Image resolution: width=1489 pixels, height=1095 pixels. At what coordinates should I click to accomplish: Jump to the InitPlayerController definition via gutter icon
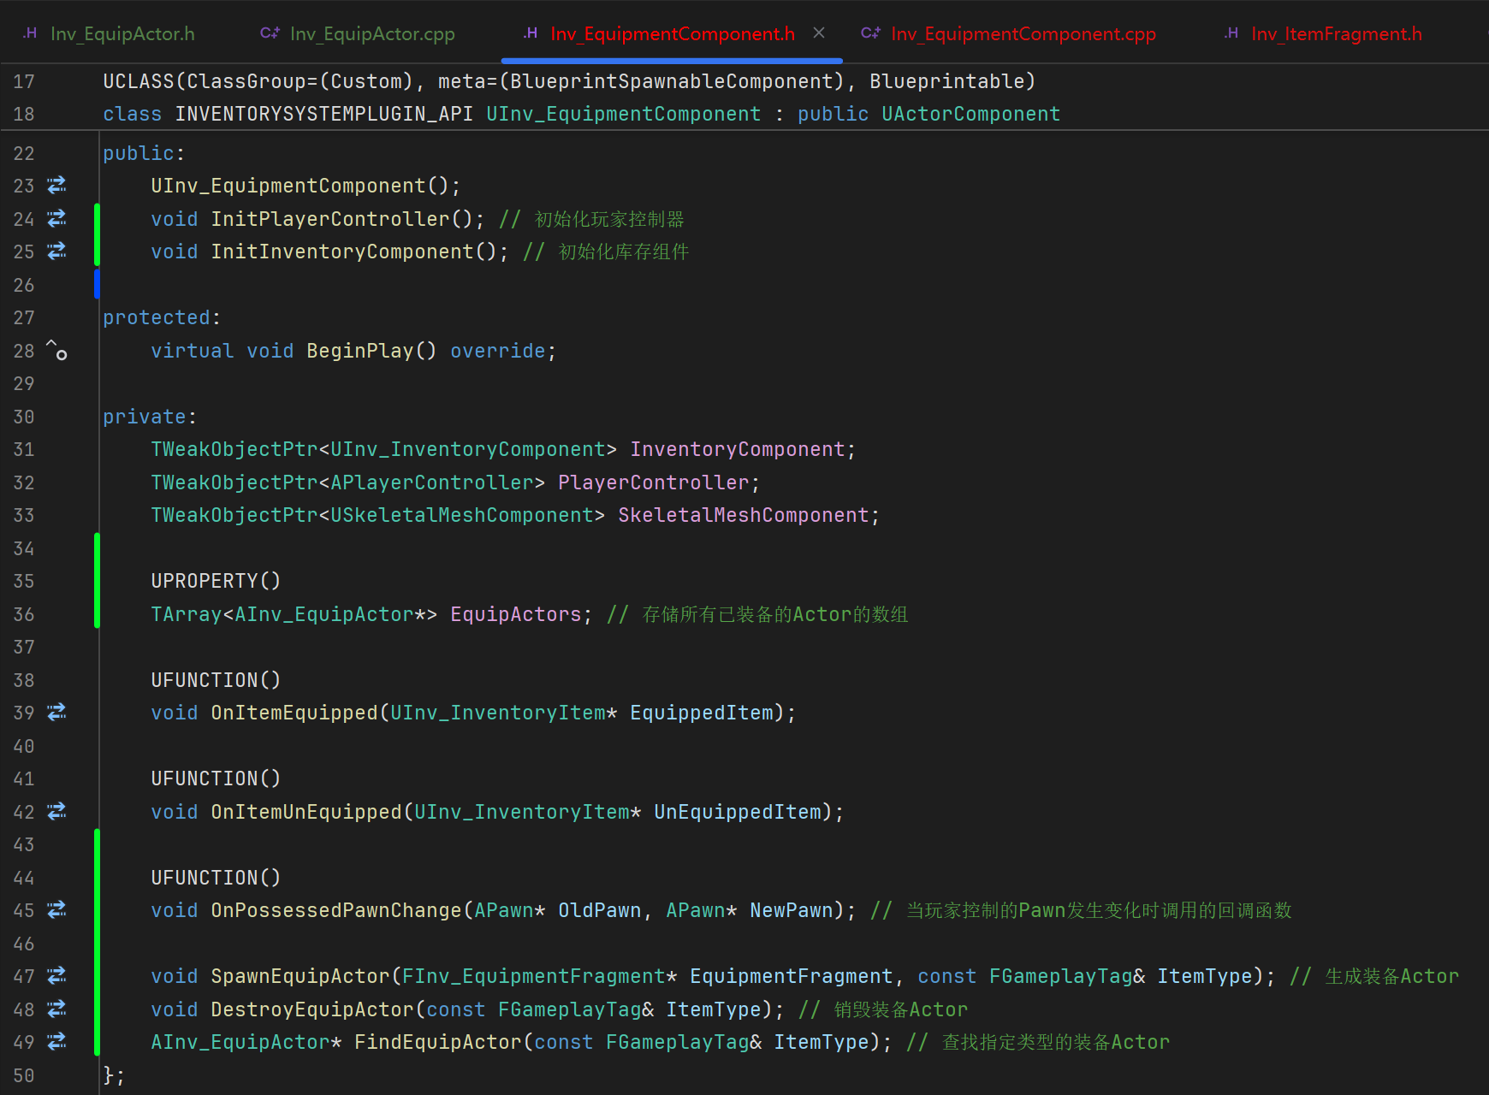click(56, 218)
